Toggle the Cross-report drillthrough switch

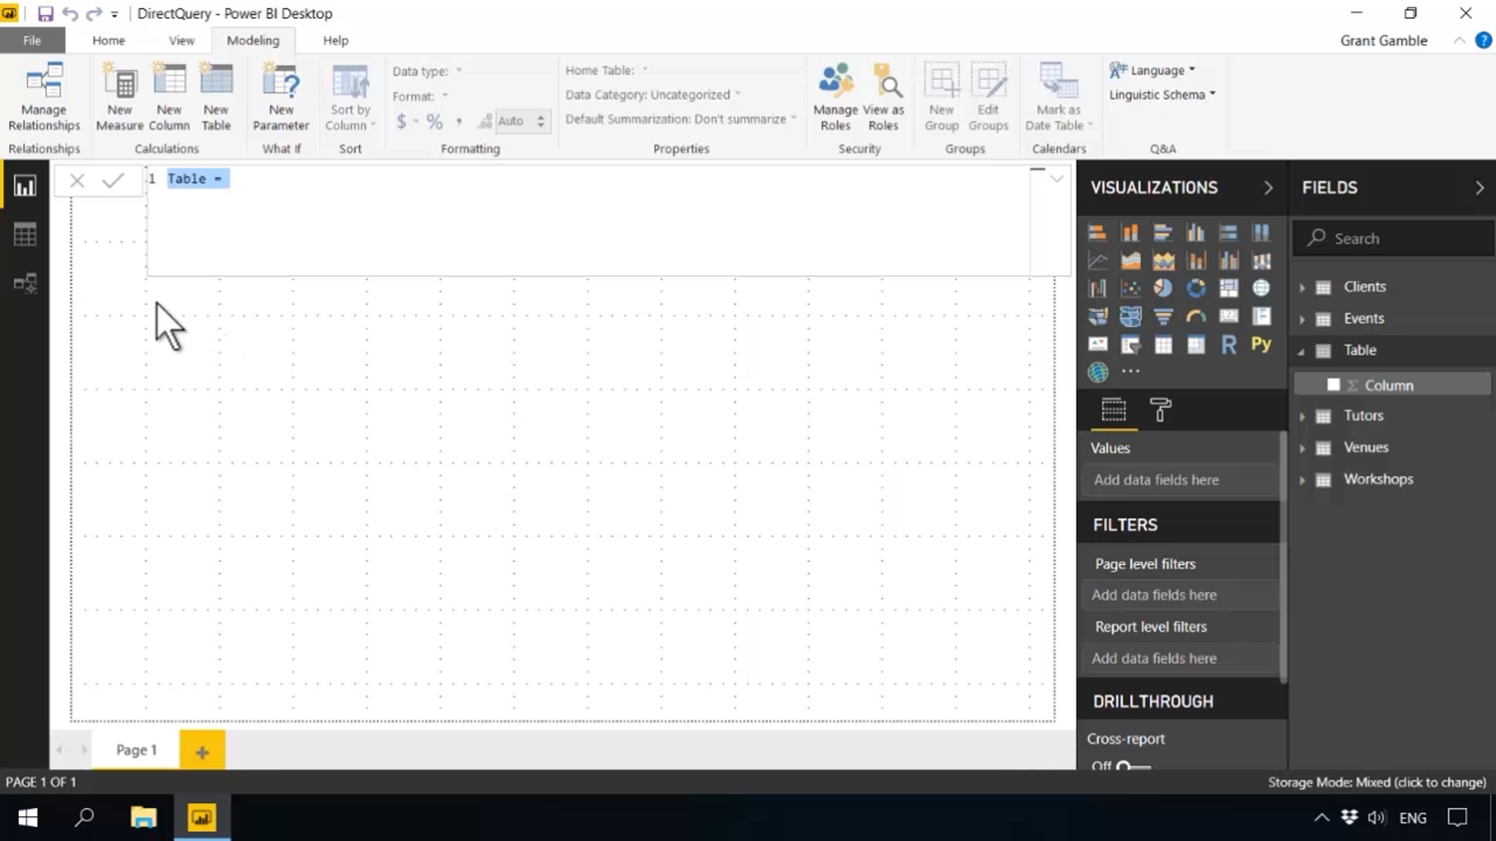coord(1133,765)
